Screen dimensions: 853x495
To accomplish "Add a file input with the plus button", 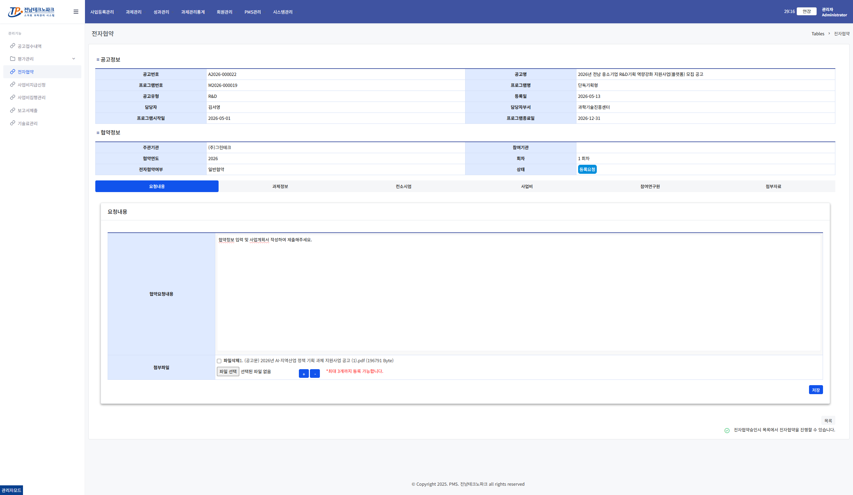I will (x=304, y=373).
